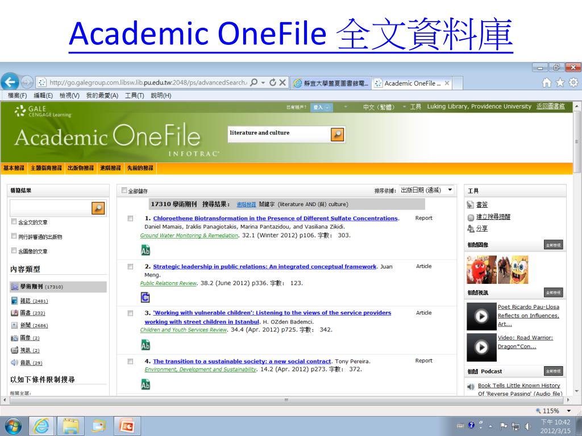Click the browser back arrow button
The width and height of the screenshot is (582, 436).
coord(10,82)
